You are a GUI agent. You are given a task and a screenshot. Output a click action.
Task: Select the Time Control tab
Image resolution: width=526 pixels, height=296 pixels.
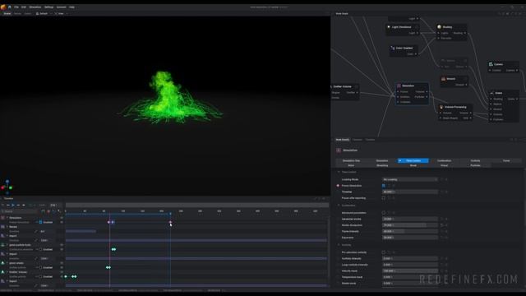click(413, 161)
